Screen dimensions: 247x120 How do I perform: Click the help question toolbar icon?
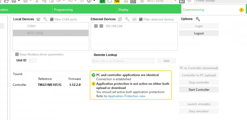click(89, 1)
